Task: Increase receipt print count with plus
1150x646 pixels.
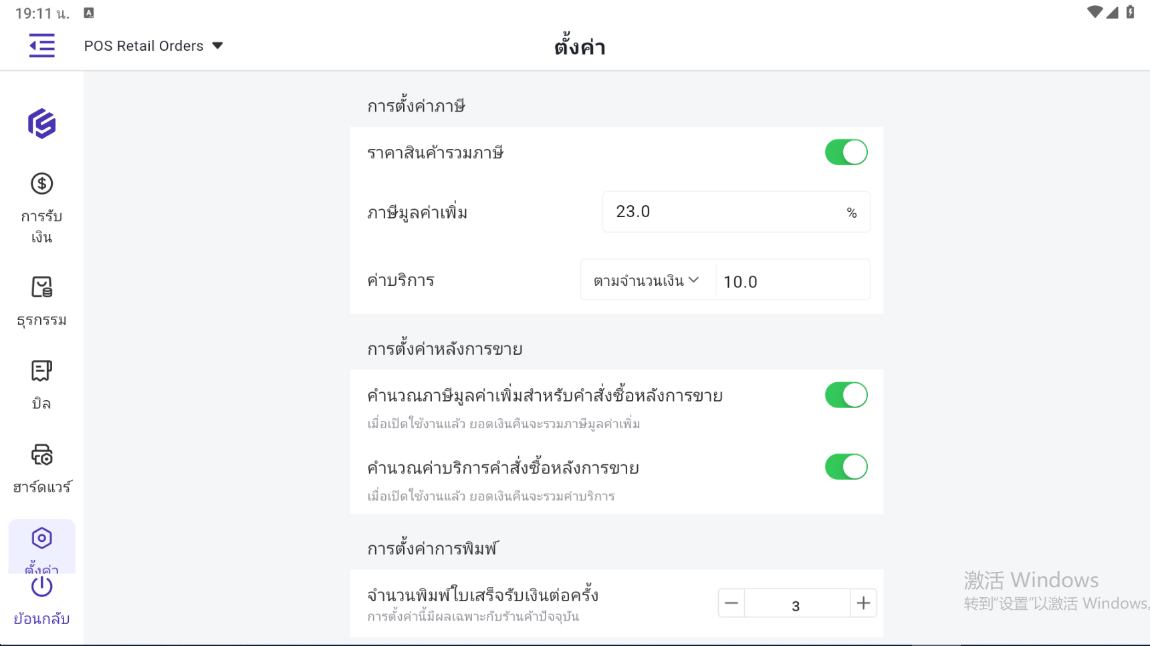Action: pos(863,604)
